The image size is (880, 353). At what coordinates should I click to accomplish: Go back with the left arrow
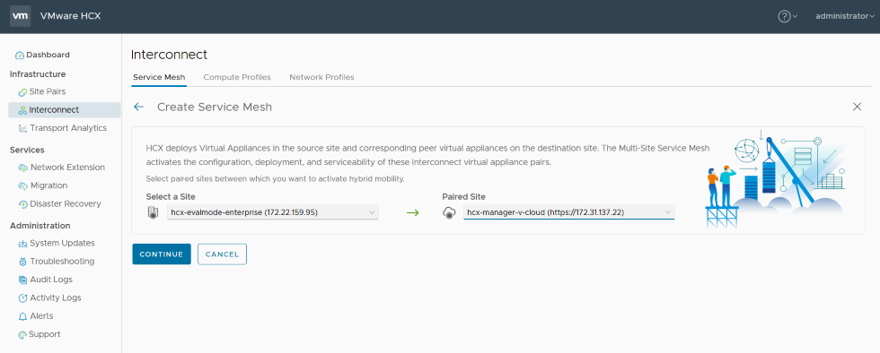tap(138, 107)
